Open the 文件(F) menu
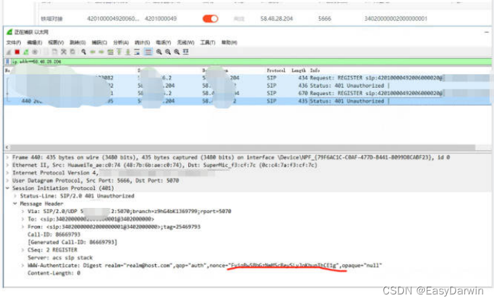 pyautogui.click(x=14, y=43)
